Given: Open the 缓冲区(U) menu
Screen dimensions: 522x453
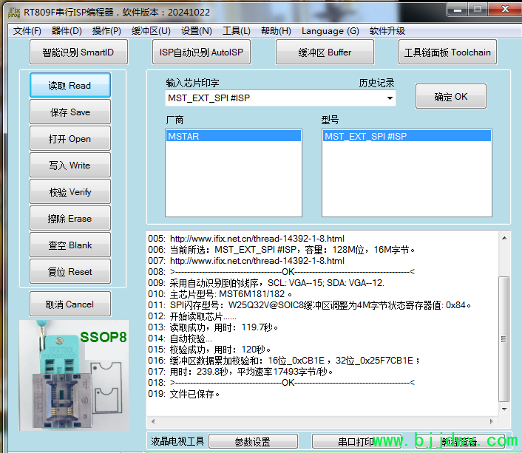Looking at the screenshot, I should tap(151, 31).
